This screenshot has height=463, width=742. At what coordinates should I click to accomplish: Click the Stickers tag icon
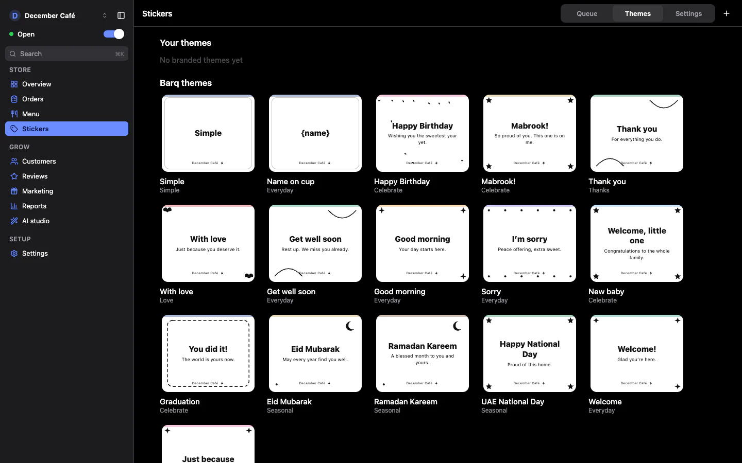pyautogui.click(x=14, y=129)
